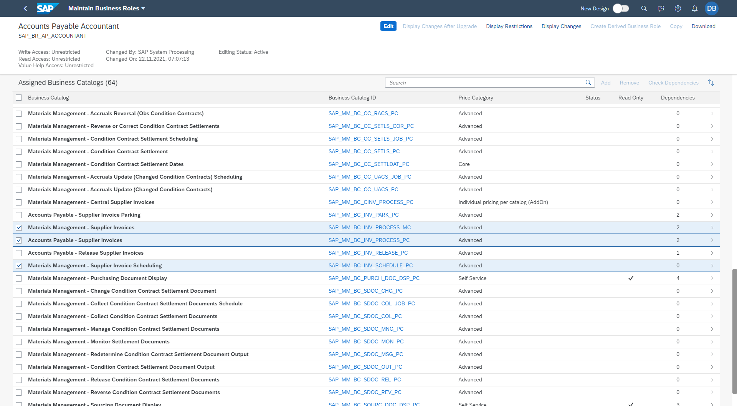Check the Release Supplier Invoices row checkbox

tap(19, 253)
